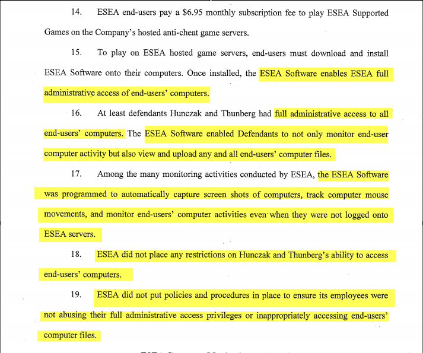
Task: Click highlighted line "not abusing their full administrative access privileges"
Action: (x=143, y=315)
